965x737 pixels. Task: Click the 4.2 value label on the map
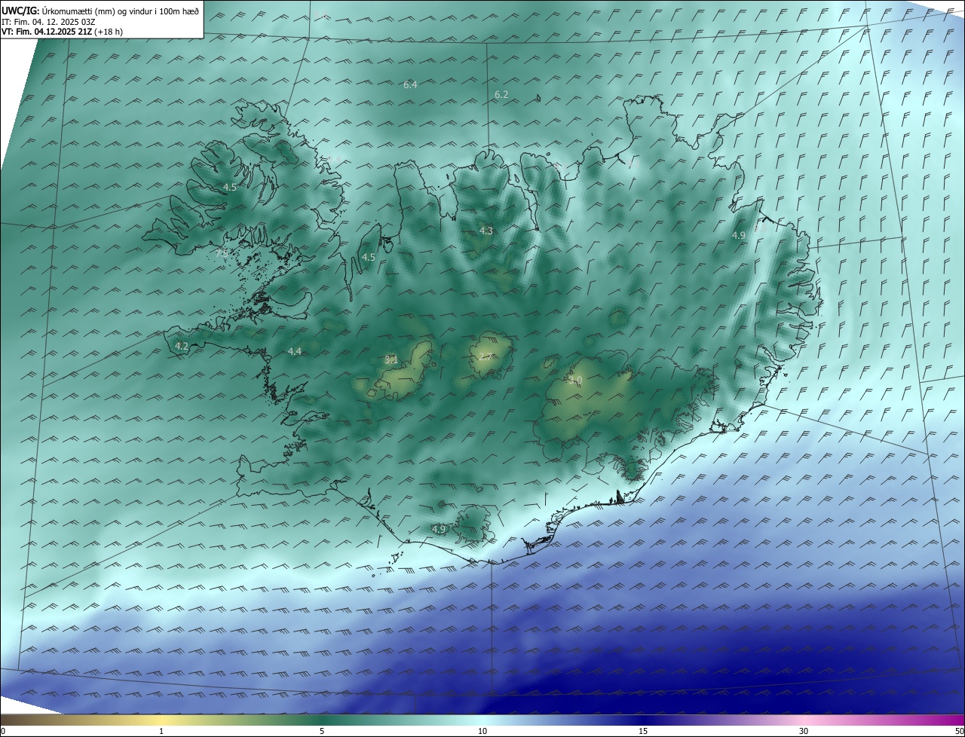click(x=181, y=347)
